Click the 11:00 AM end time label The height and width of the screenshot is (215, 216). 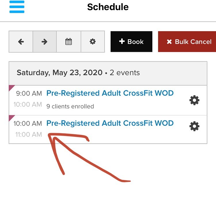tap(29, 134)
